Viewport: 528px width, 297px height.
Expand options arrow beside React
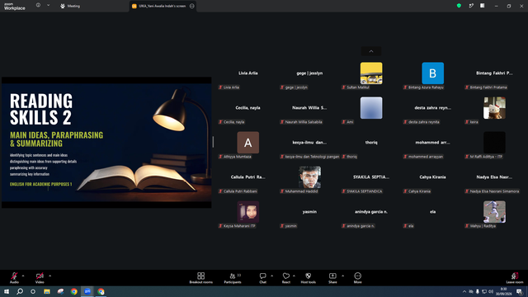294,276
